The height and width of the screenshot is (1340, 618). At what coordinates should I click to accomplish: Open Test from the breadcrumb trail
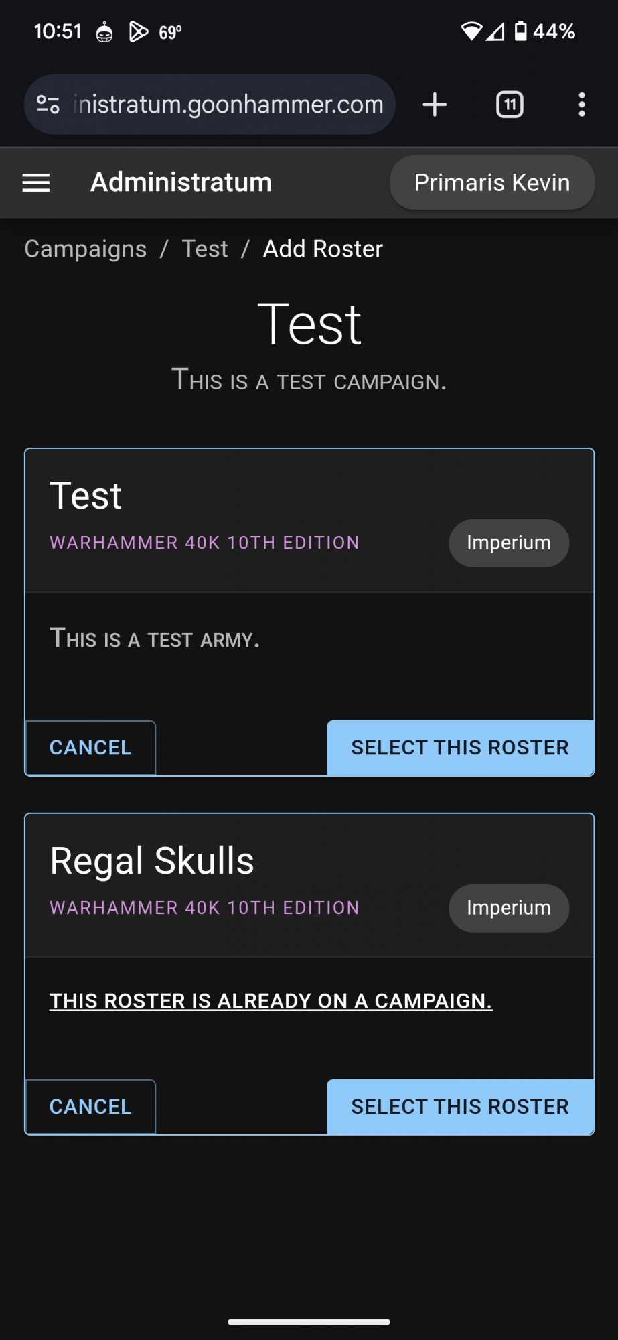(204, 249)
